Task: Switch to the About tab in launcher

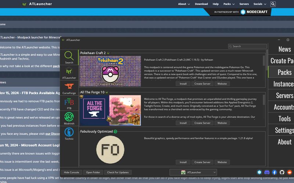Action: (281, 142)
